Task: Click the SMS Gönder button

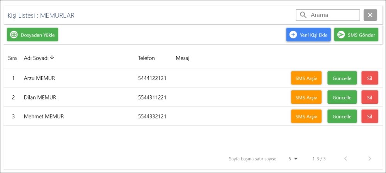Action: click(x=356, y=35)
